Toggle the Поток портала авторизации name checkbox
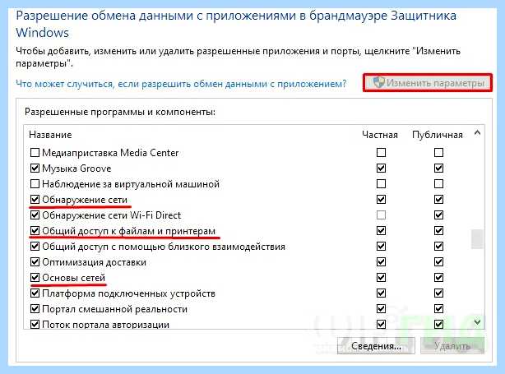 tap(35, 324)
